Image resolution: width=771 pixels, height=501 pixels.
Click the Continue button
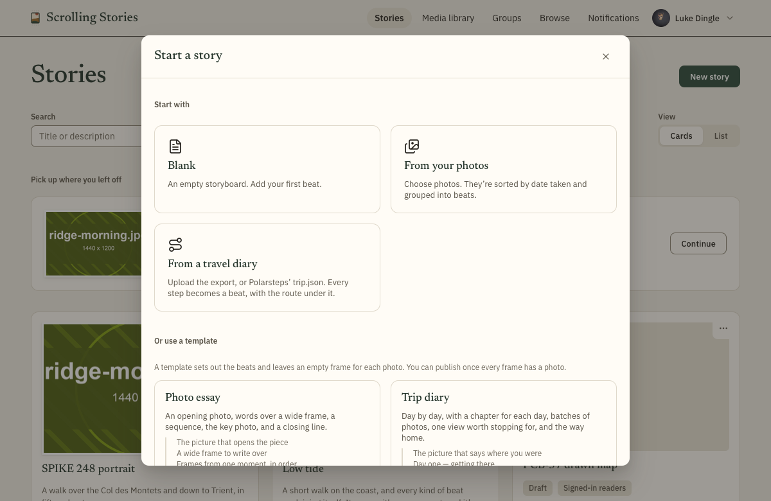tap(698, 243)
